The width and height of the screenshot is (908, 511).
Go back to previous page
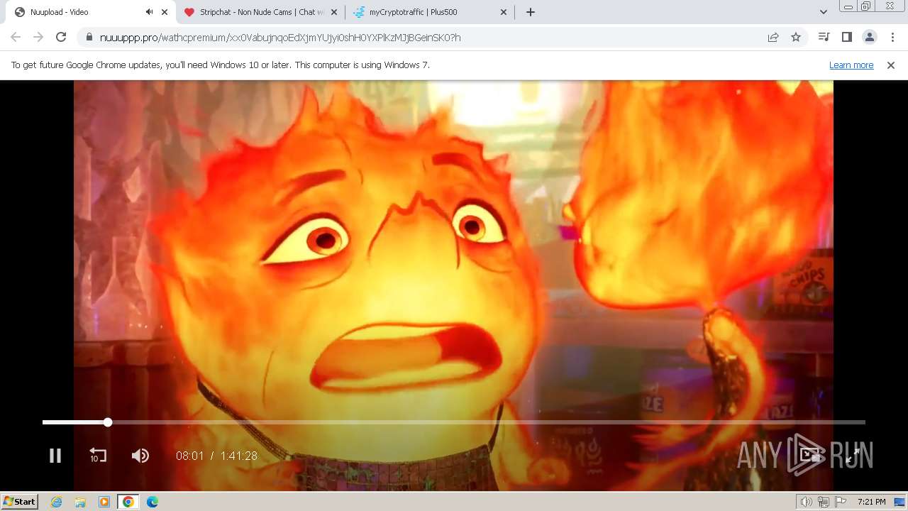tap(16, 37)
